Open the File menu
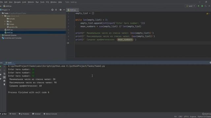 tap(1, 2)
